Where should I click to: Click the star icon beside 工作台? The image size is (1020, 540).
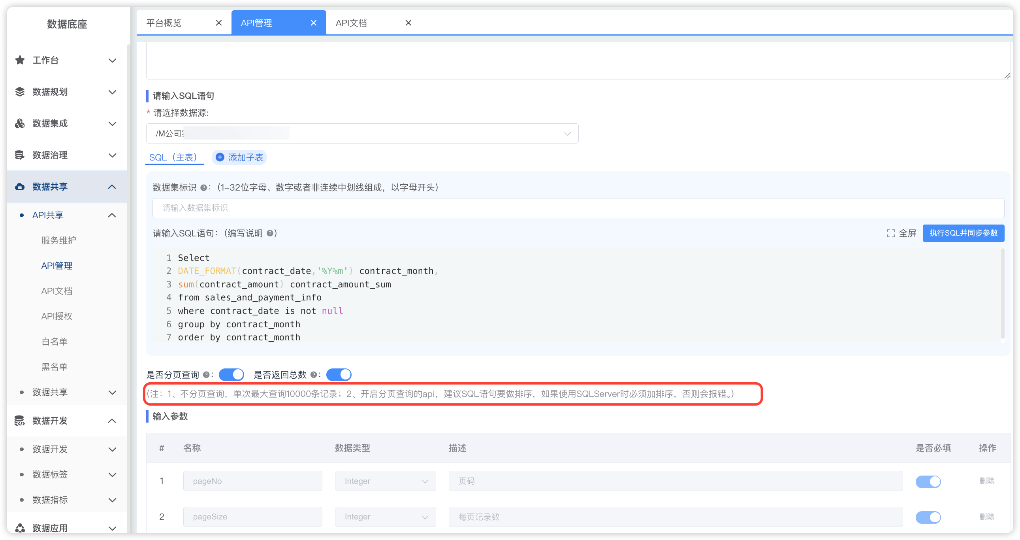tap(20, 60)
